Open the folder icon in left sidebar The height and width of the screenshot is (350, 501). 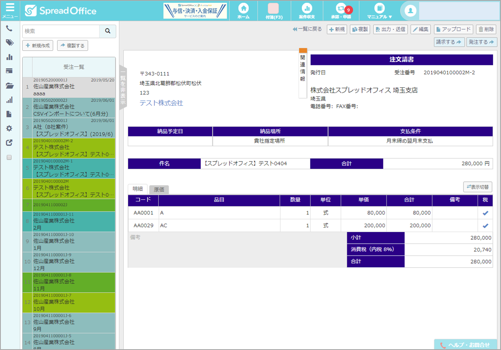coord(9,86)
